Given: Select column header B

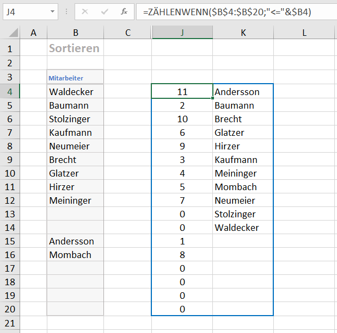Looking at the screenshot, I should click(76, 33).
